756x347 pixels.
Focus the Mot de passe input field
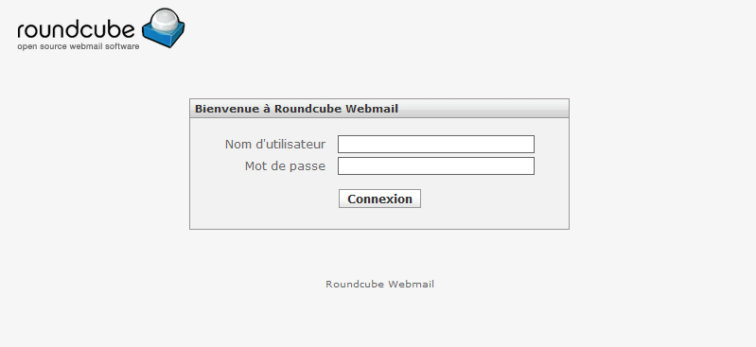(x=436, y=165)
